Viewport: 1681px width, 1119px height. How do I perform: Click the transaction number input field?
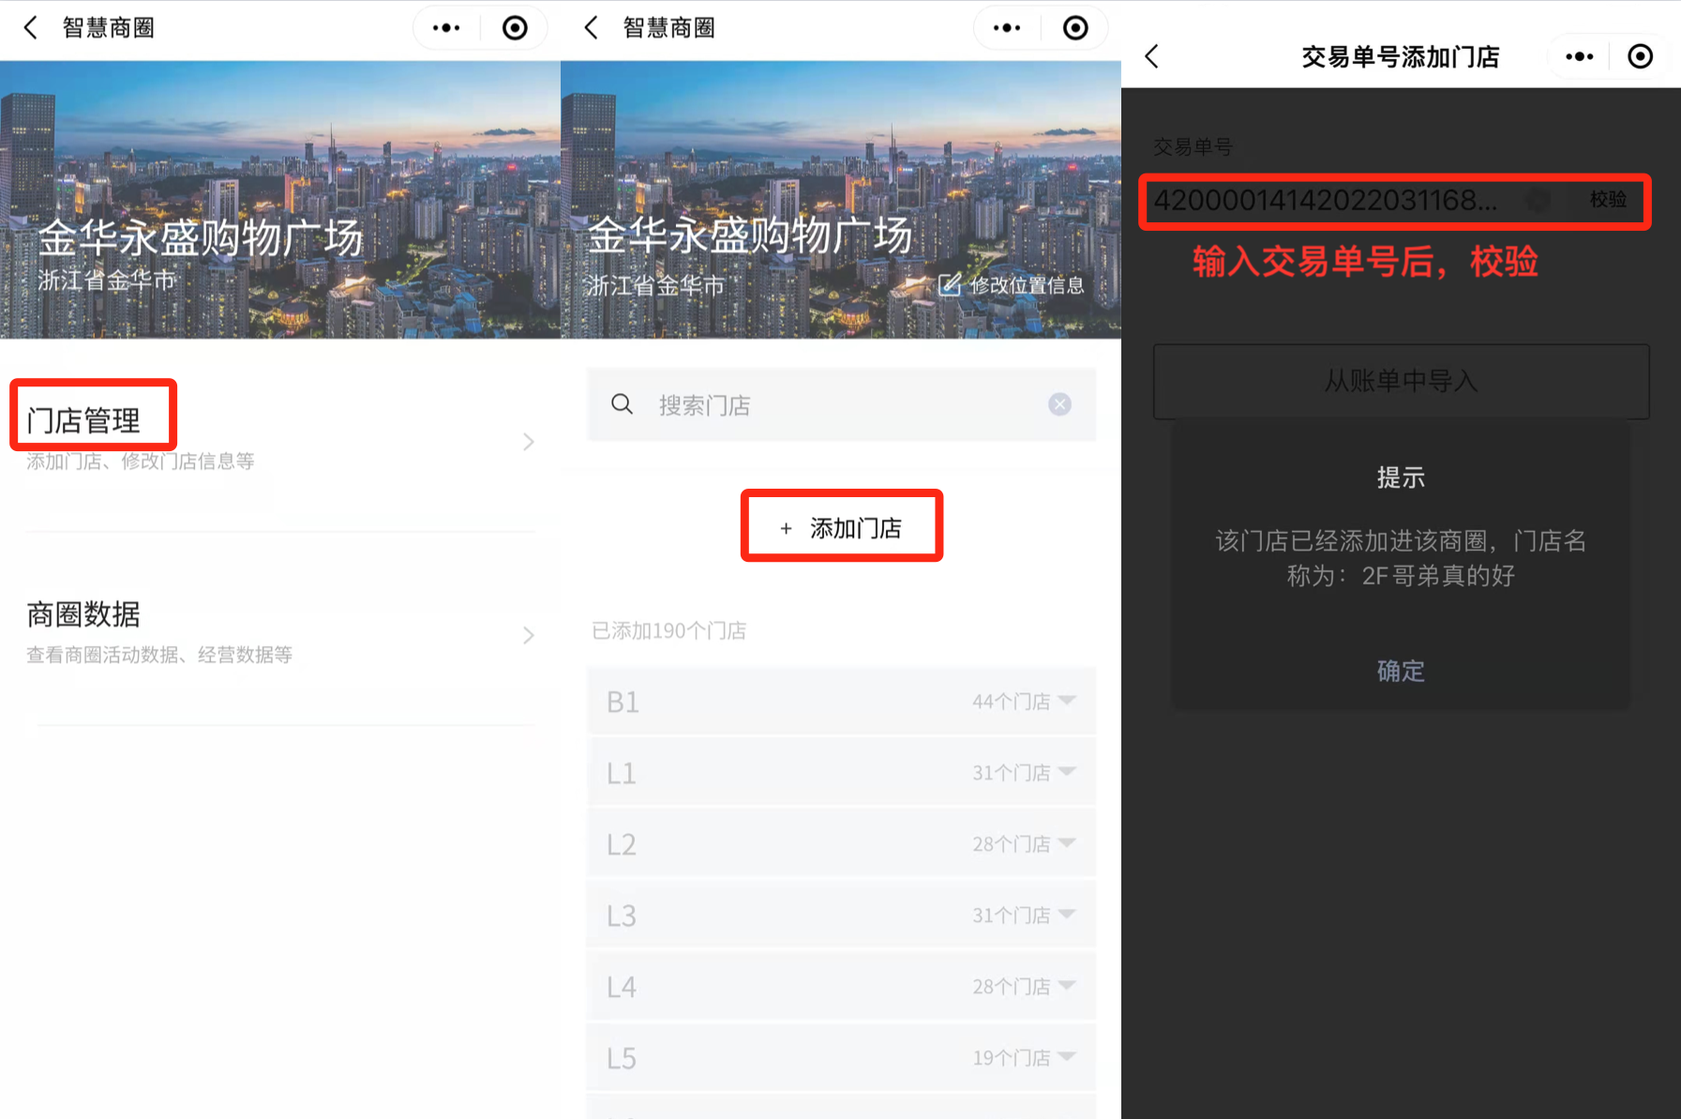pyautogui.click(x=1331, y=201)
